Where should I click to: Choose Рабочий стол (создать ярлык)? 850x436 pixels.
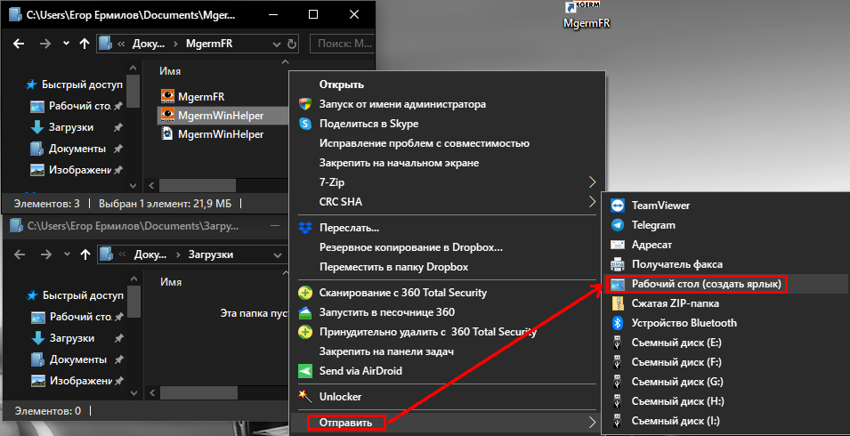tap(706, 284)
